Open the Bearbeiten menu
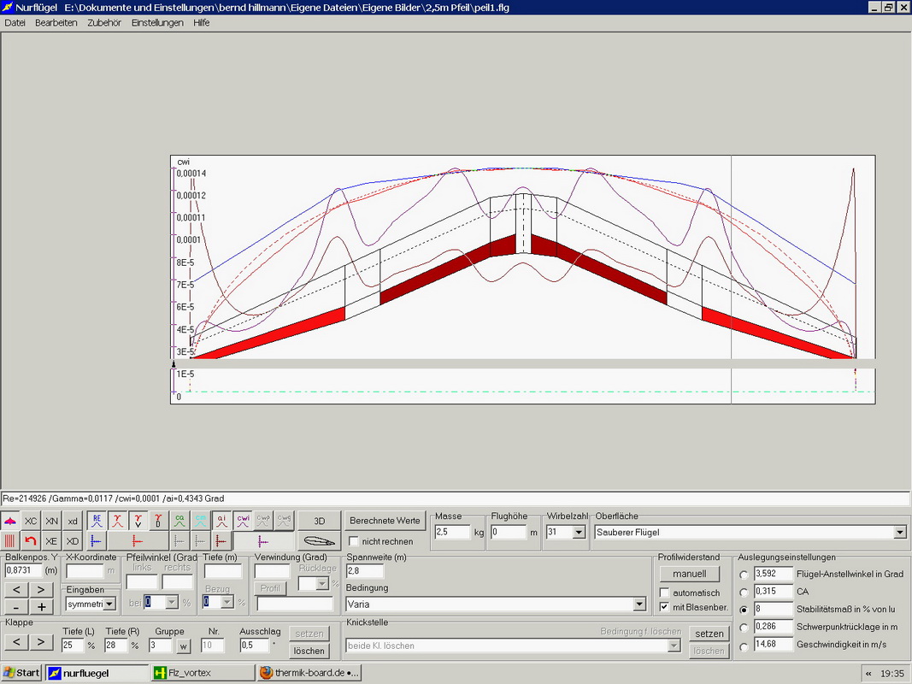Image resolution: width=912 pixels, height=684 pixels. 56,23
